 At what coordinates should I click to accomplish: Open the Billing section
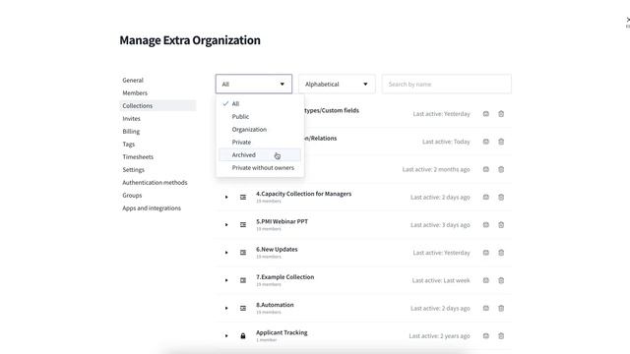[x=131, y=132]
